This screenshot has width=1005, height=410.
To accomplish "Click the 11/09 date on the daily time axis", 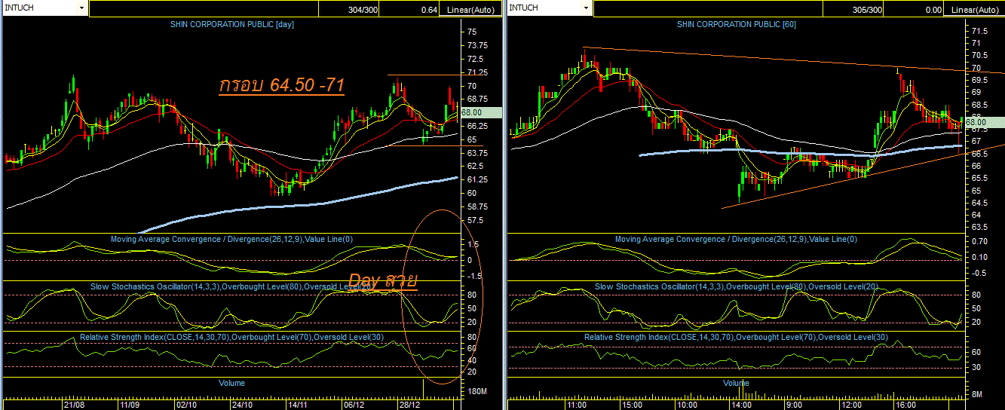I will point(130,404).
